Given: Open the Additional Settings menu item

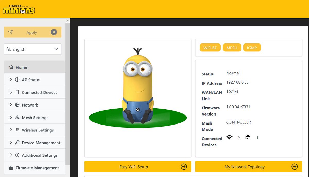Looking at the screenshot, I should point(35,155).
